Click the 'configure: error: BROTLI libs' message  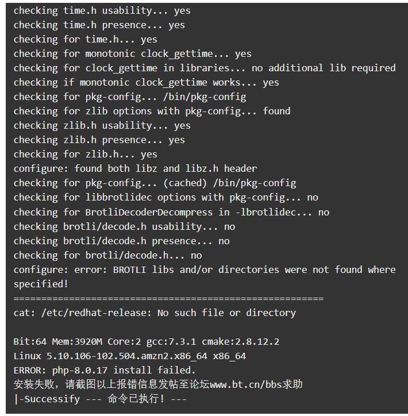coord(205,277)
